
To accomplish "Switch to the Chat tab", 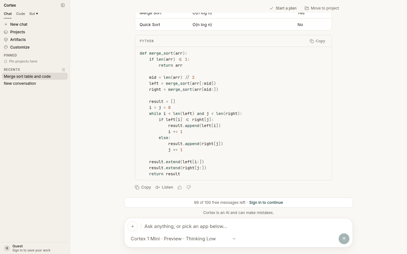I will coord(8,14).
